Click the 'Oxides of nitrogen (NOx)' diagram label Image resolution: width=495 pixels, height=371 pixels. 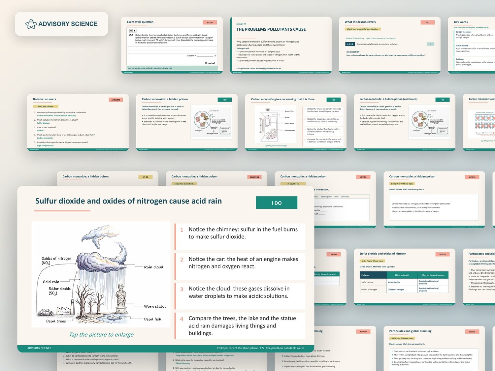56,261
